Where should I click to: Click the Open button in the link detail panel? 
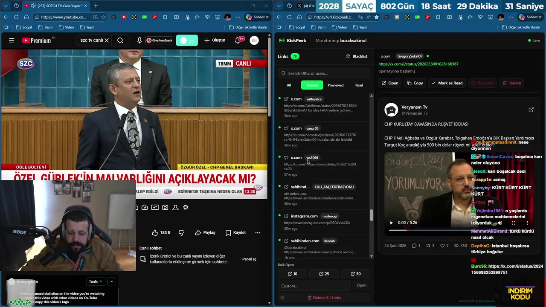(390, 83)
